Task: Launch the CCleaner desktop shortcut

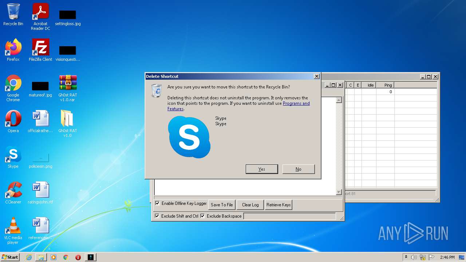Action: 13,193
